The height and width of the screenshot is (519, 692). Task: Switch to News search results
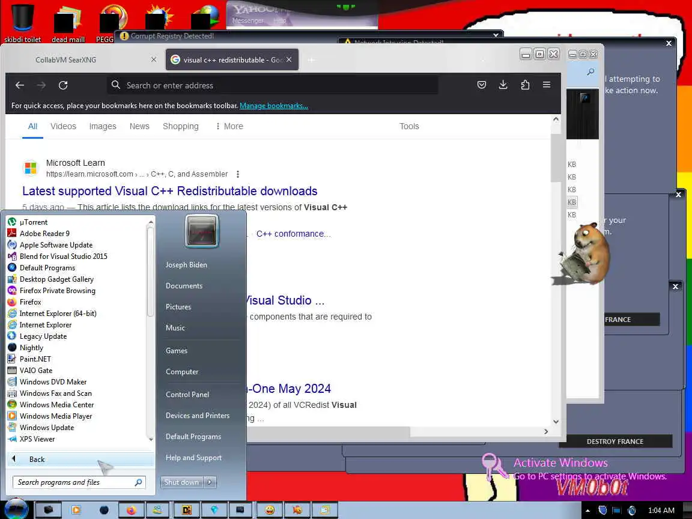pyautogui.click(x=139, y=127)
